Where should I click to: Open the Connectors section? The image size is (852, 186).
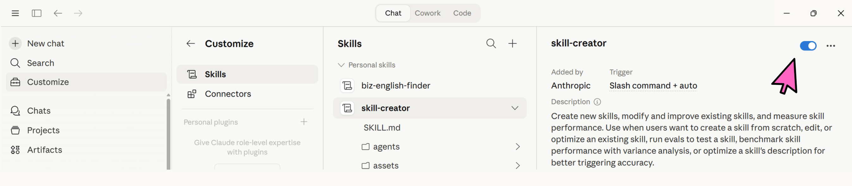(x=227, y=94)
